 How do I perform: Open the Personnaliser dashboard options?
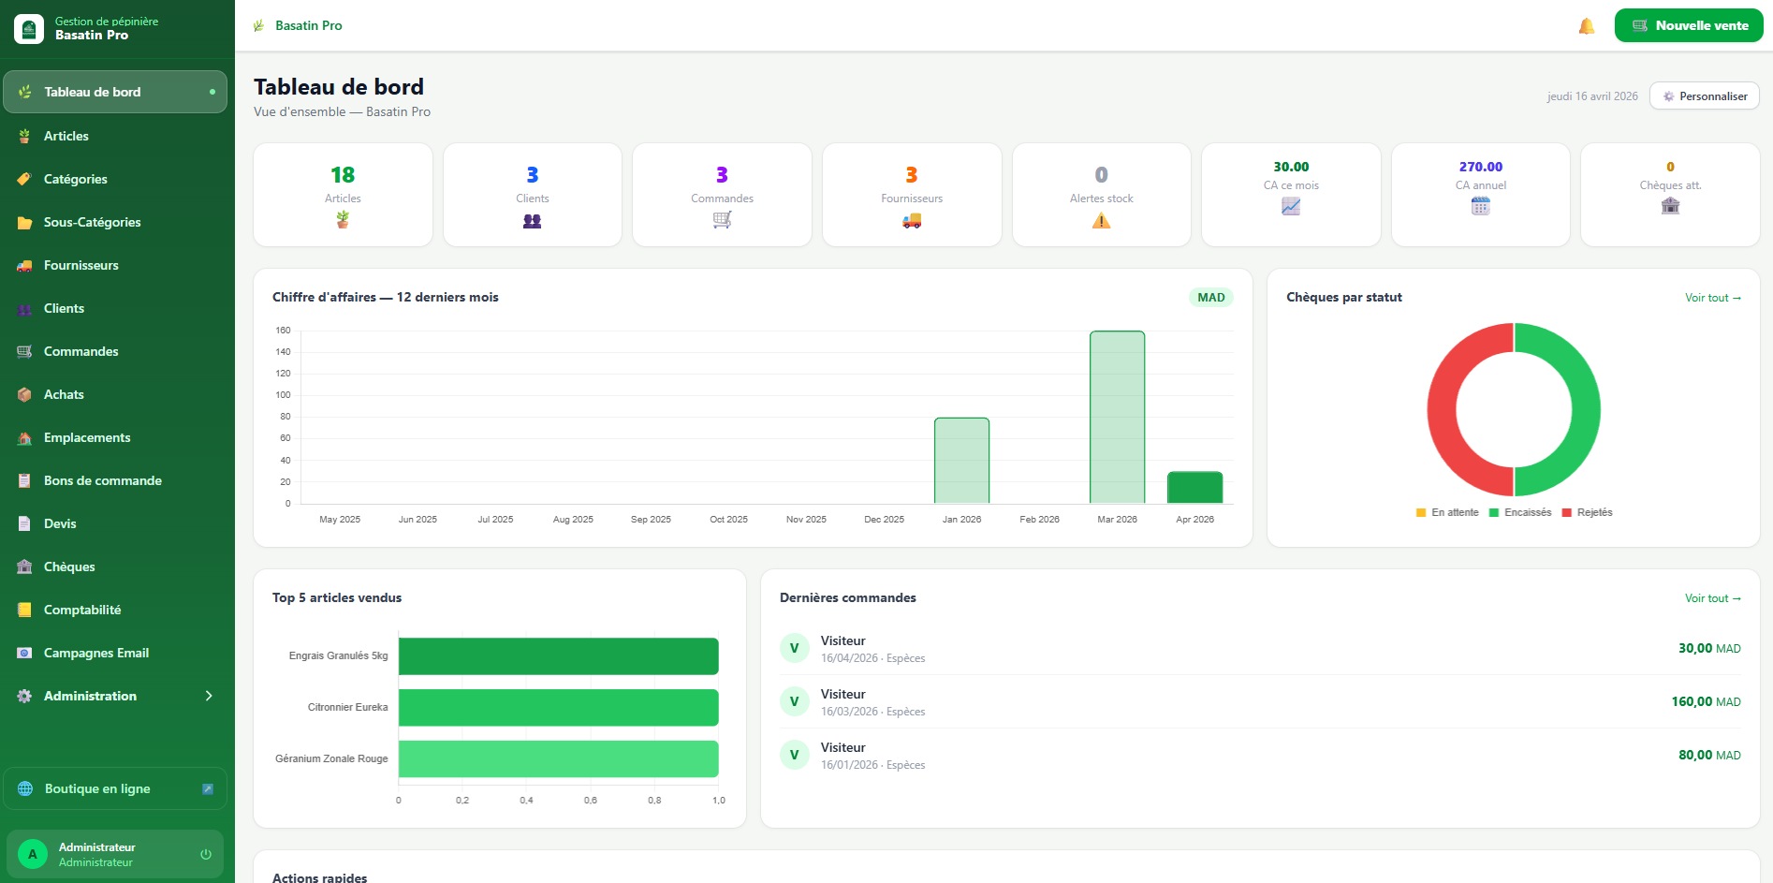coord(1704,96)
